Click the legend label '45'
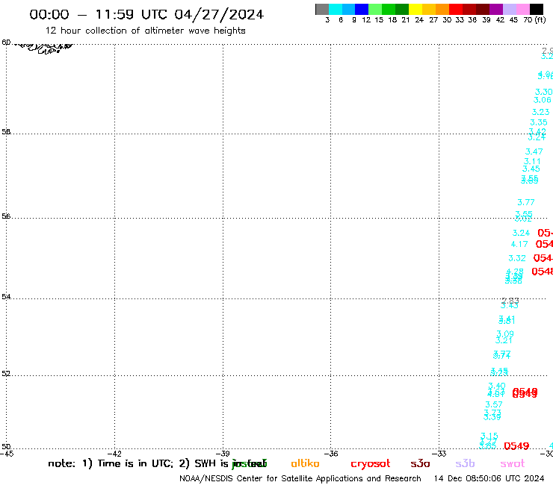Viewport: 553px width, 485px height. click(513, 20)
